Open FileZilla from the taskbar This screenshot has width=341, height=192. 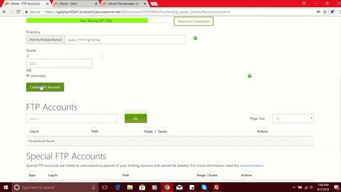point(216,187)
